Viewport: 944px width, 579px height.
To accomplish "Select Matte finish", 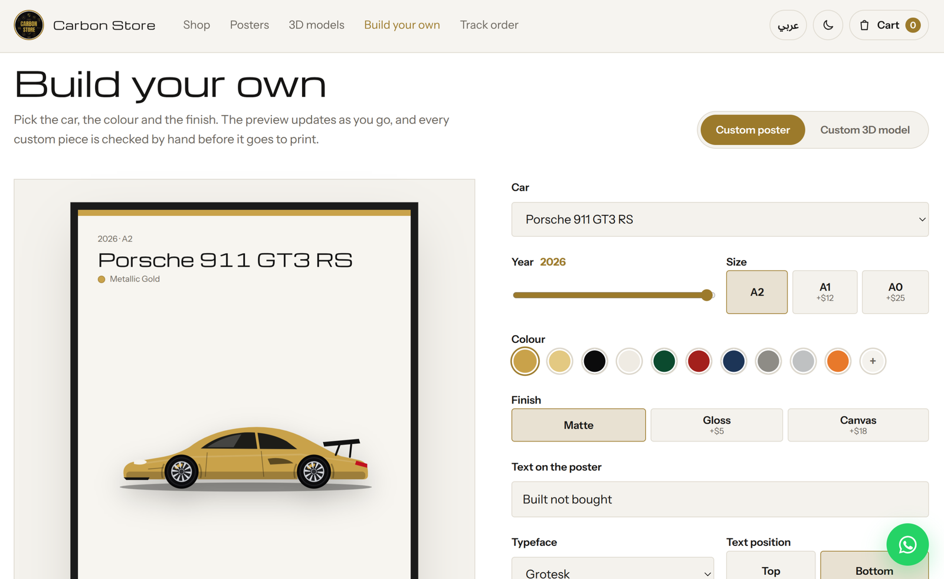I will click(x=578, y=425).
